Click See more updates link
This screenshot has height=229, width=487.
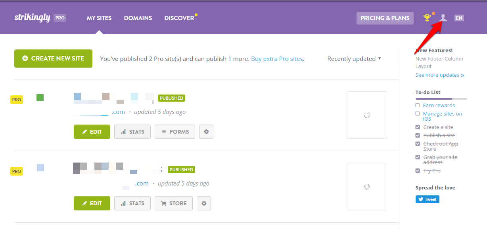440,75
